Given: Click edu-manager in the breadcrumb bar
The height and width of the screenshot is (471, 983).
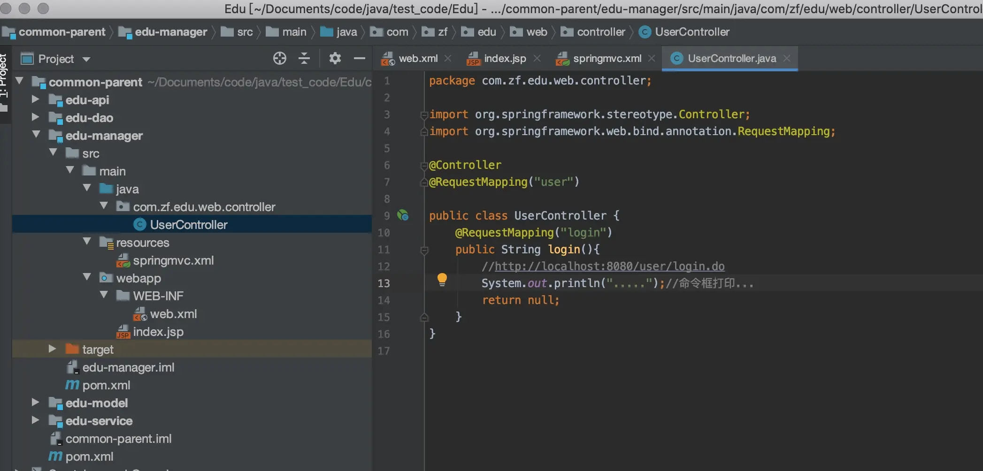Looking at the screenshot, I should 170,32.
